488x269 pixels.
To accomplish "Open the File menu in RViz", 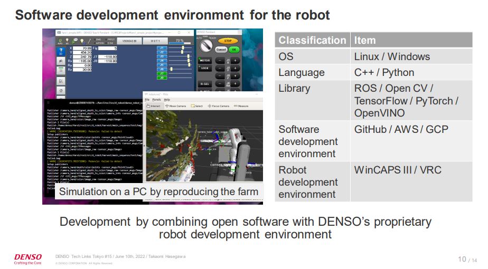I will (x=147, y=99).
